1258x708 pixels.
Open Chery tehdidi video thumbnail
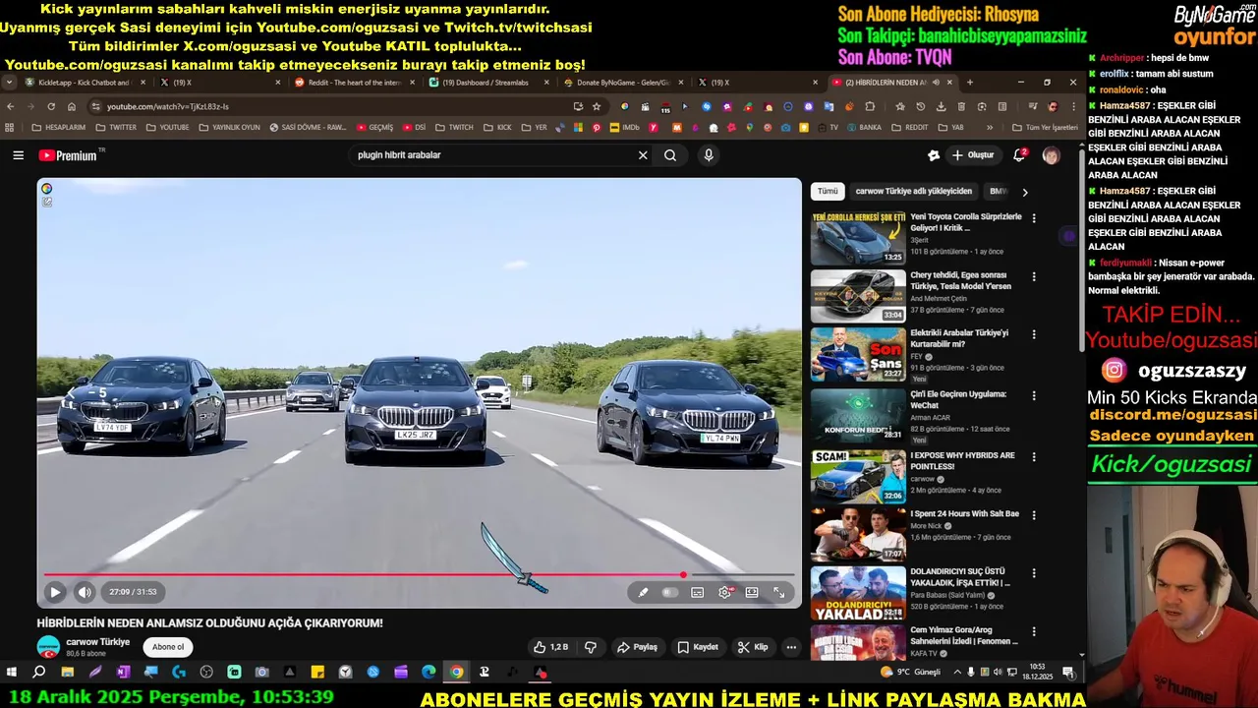click(x=858, y=296)
